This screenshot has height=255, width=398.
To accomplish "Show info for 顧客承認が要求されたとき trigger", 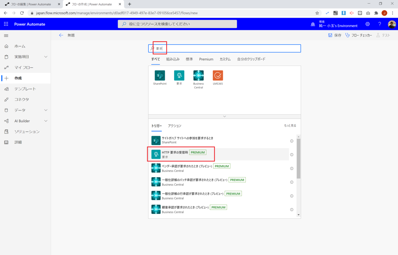I will coord(292,210).
